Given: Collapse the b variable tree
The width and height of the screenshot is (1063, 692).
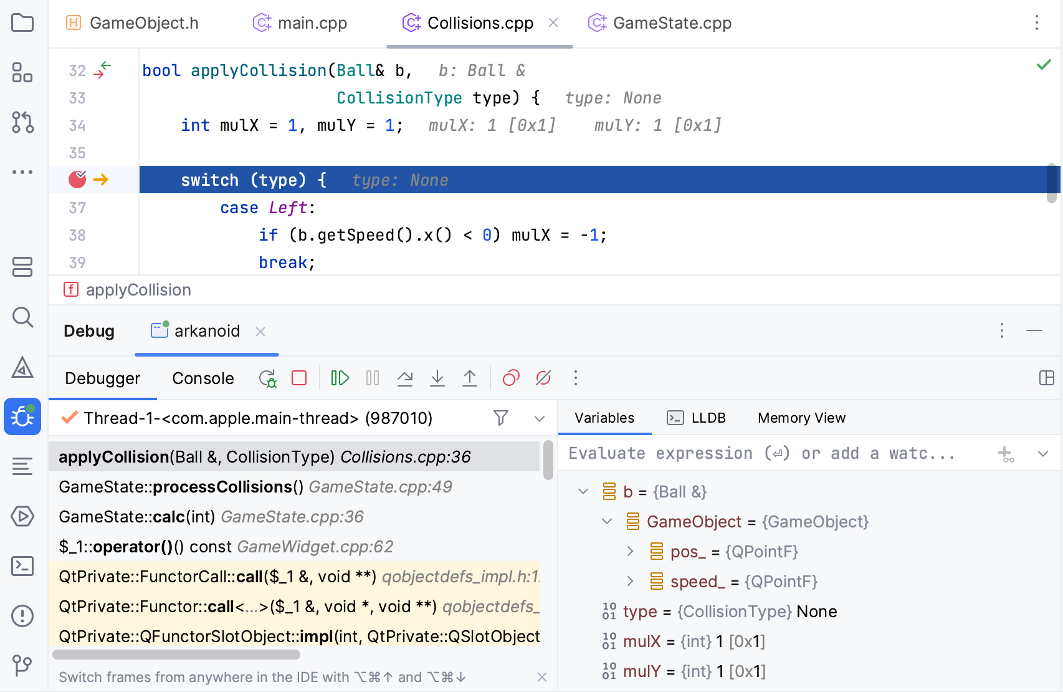Looking at the screenshot, I should 583,491.
